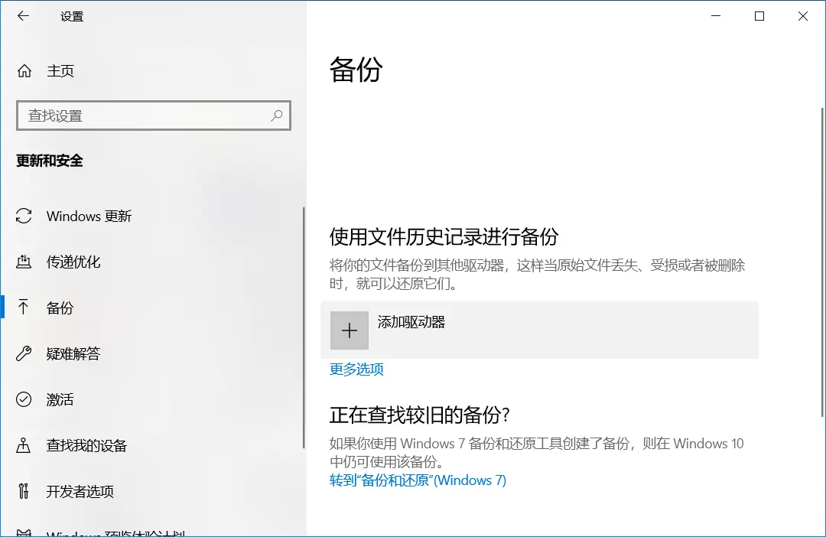Click the sidebar vertical scrollbar
Image resolution: width=826 pixels, height=537 pixels.
304,329
